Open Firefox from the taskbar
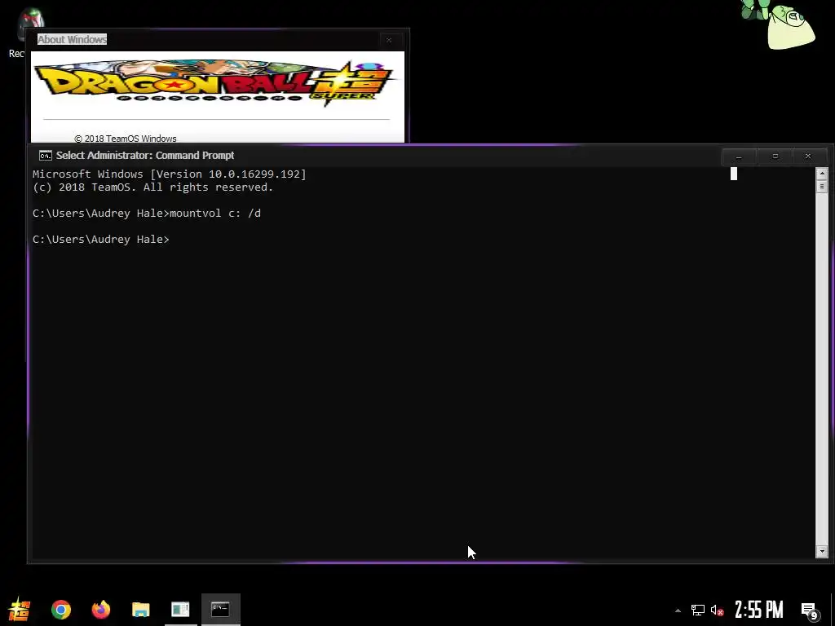835x626 pixels. (x=100, y=610)
